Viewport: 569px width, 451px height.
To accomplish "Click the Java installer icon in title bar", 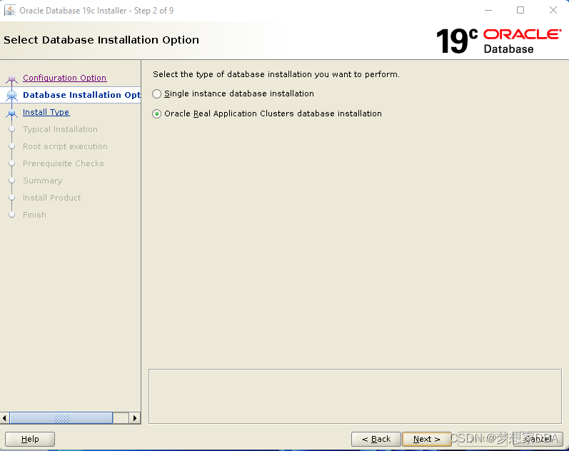I will pos(9,10).
